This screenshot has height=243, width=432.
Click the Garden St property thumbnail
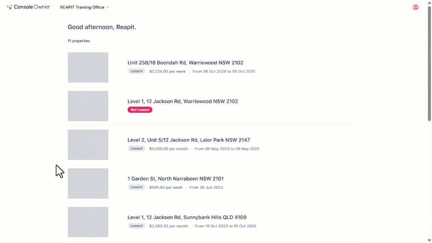click(88, 183)
